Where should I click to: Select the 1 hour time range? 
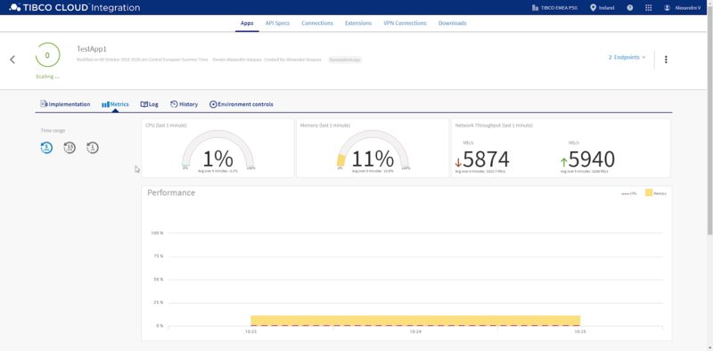click(x=93, y=148)
